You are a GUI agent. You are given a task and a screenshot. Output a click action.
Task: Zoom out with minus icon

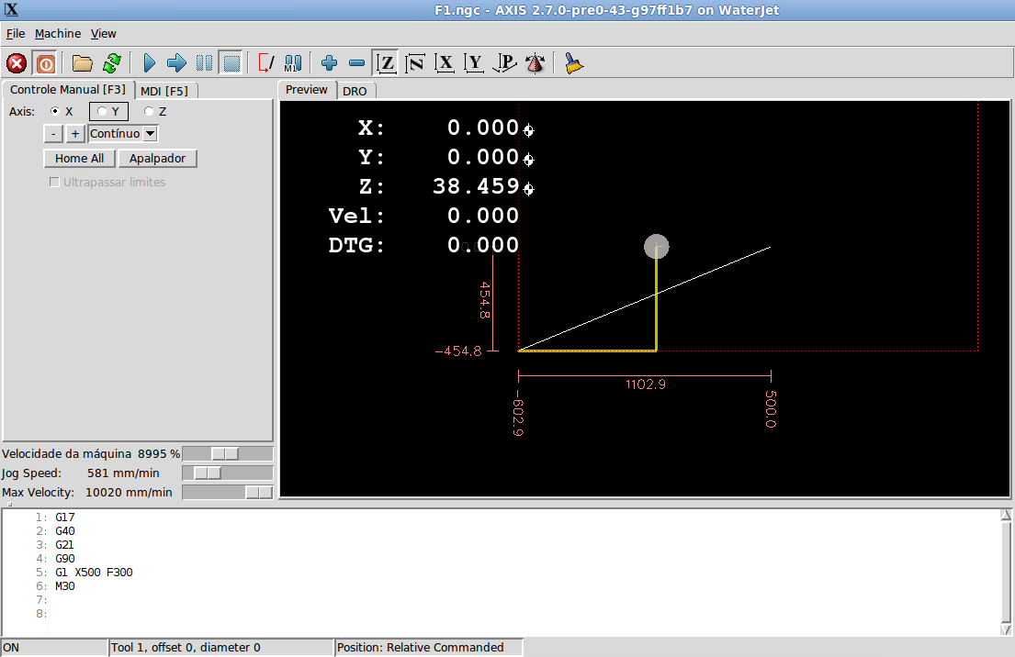356,63
